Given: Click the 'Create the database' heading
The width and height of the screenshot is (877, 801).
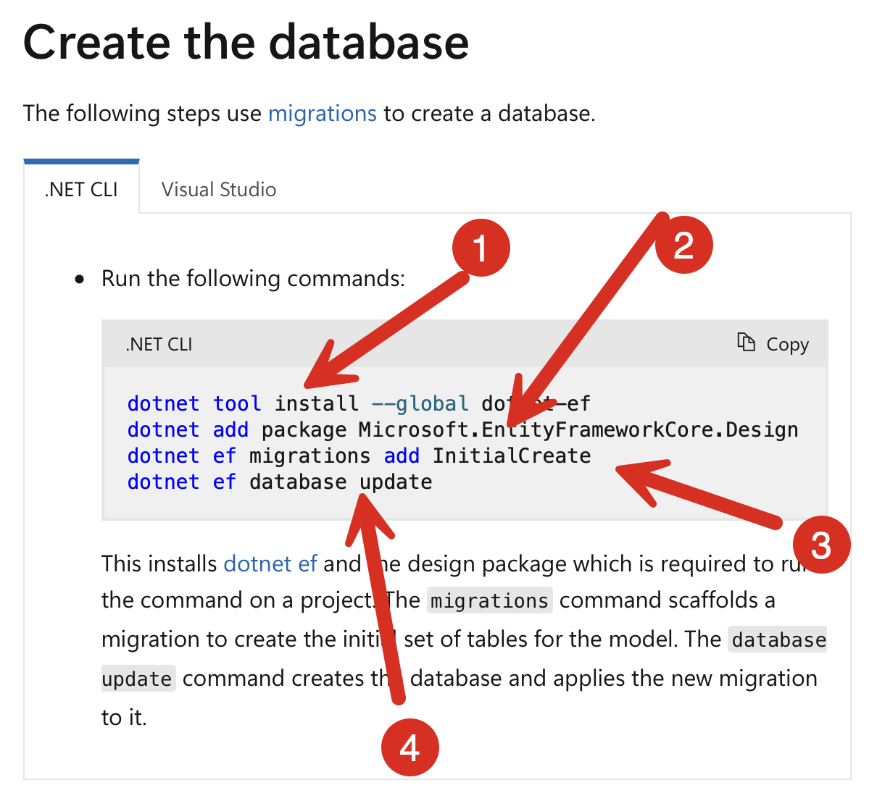Looking at the screenshot, I should [x=246, y=42].
